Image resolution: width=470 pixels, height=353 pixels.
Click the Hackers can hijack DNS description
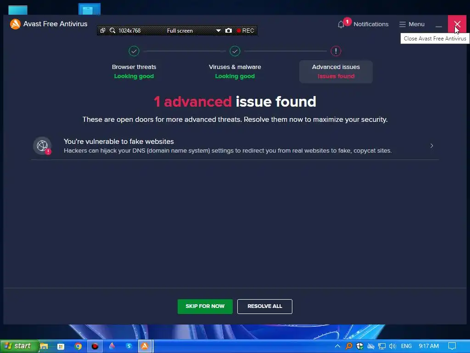point(228,151)
